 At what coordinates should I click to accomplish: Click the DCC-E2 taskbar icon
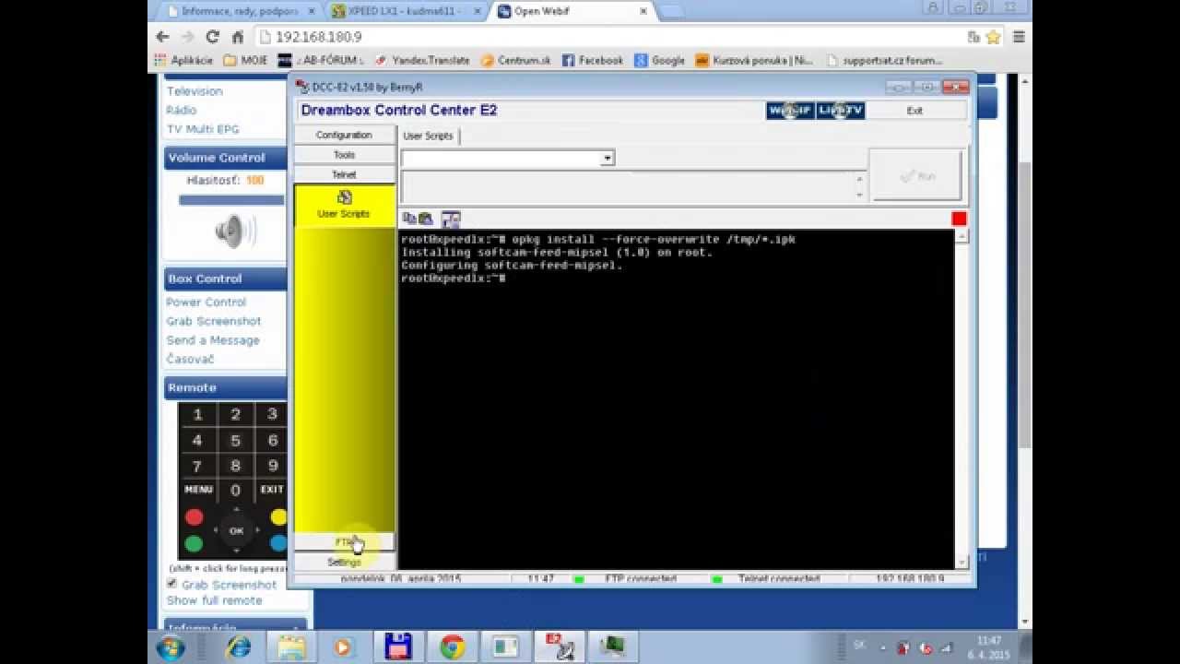(x=559, y=646)
